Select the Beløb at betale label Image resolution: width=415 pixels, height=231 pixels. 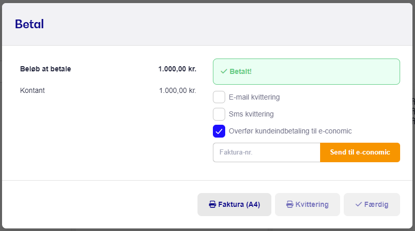(x=46, y=69)
